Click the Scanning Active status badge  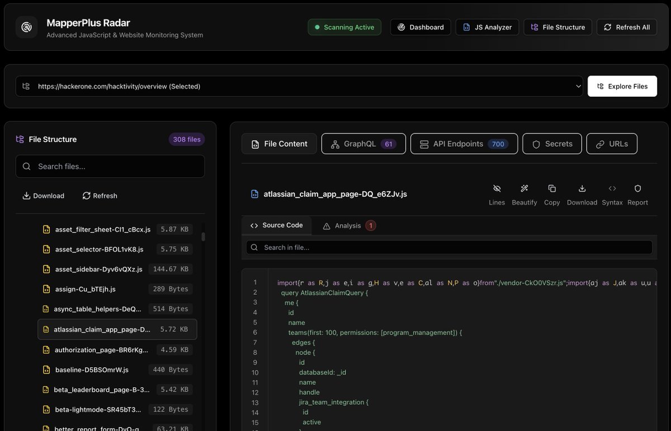coord(344,27)
